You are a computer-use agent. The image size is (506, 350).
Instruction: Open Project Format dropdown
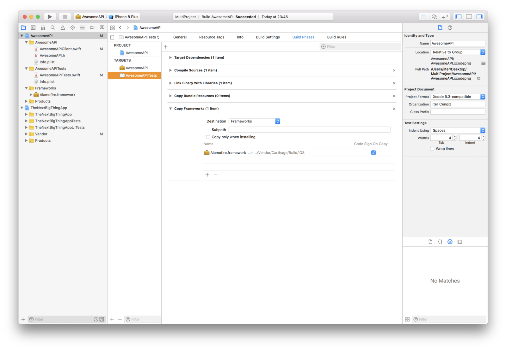tap(458, 97)
